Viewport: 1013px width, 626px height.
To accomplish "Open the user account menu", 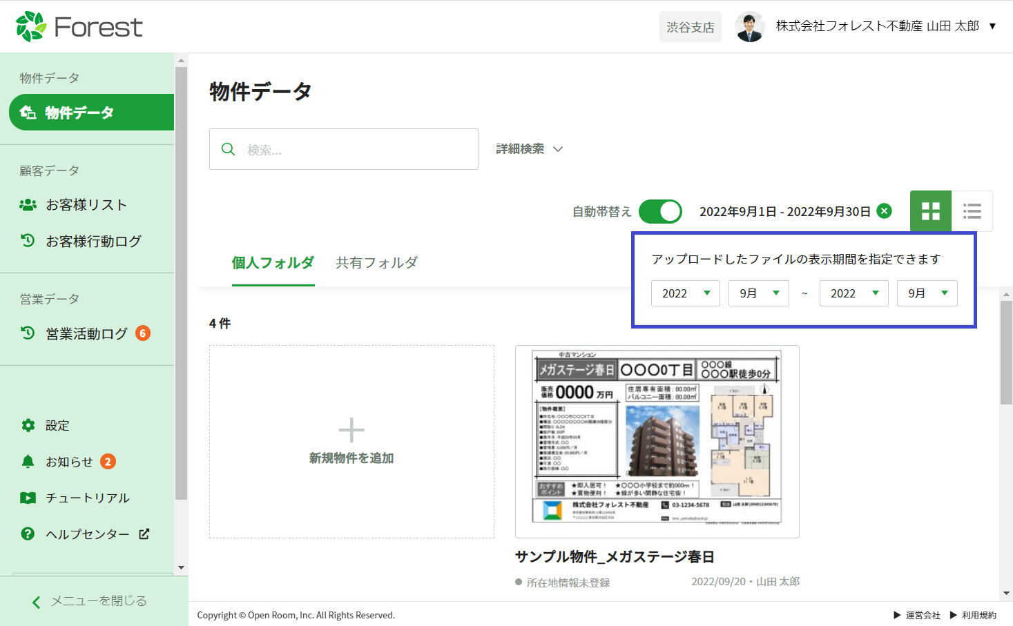I will click(x=867, y=27).
